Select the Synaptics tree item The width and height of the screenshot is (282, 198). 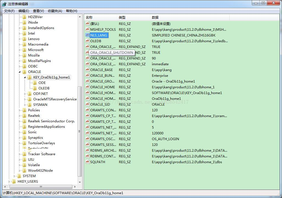pos(35,138)
